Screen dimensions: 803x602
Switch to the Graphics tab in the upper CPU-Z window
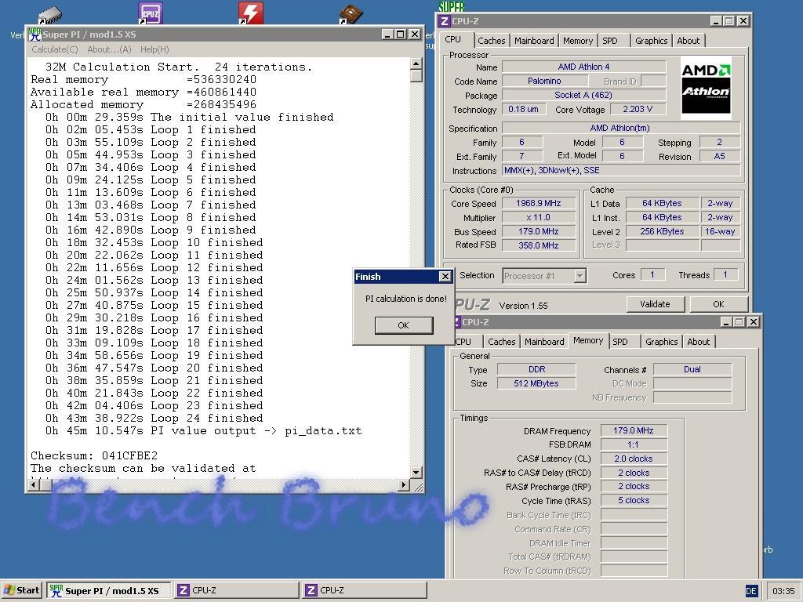[x=652, y=41]
